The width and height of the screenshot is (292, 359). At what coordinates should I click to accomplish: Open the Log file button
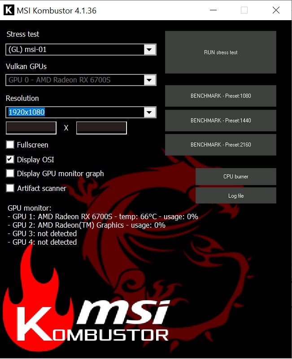pyautogui.click(x=235, y=195)
